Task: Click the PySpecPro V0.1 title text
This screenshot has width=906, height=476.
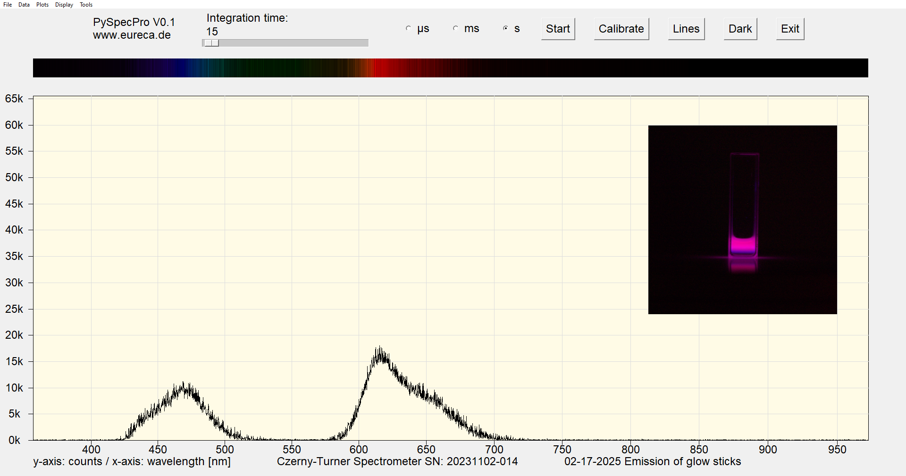Action: coord(134,22)
